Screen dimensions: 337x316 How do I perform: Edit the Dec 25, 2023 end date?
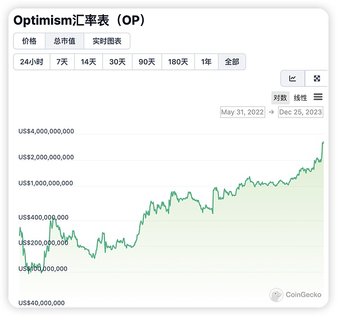tap(300, 112)
